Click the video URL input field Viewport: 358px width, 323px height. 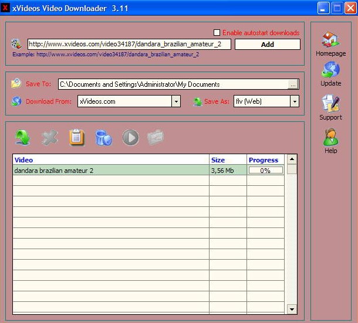[x=129, y=45]
